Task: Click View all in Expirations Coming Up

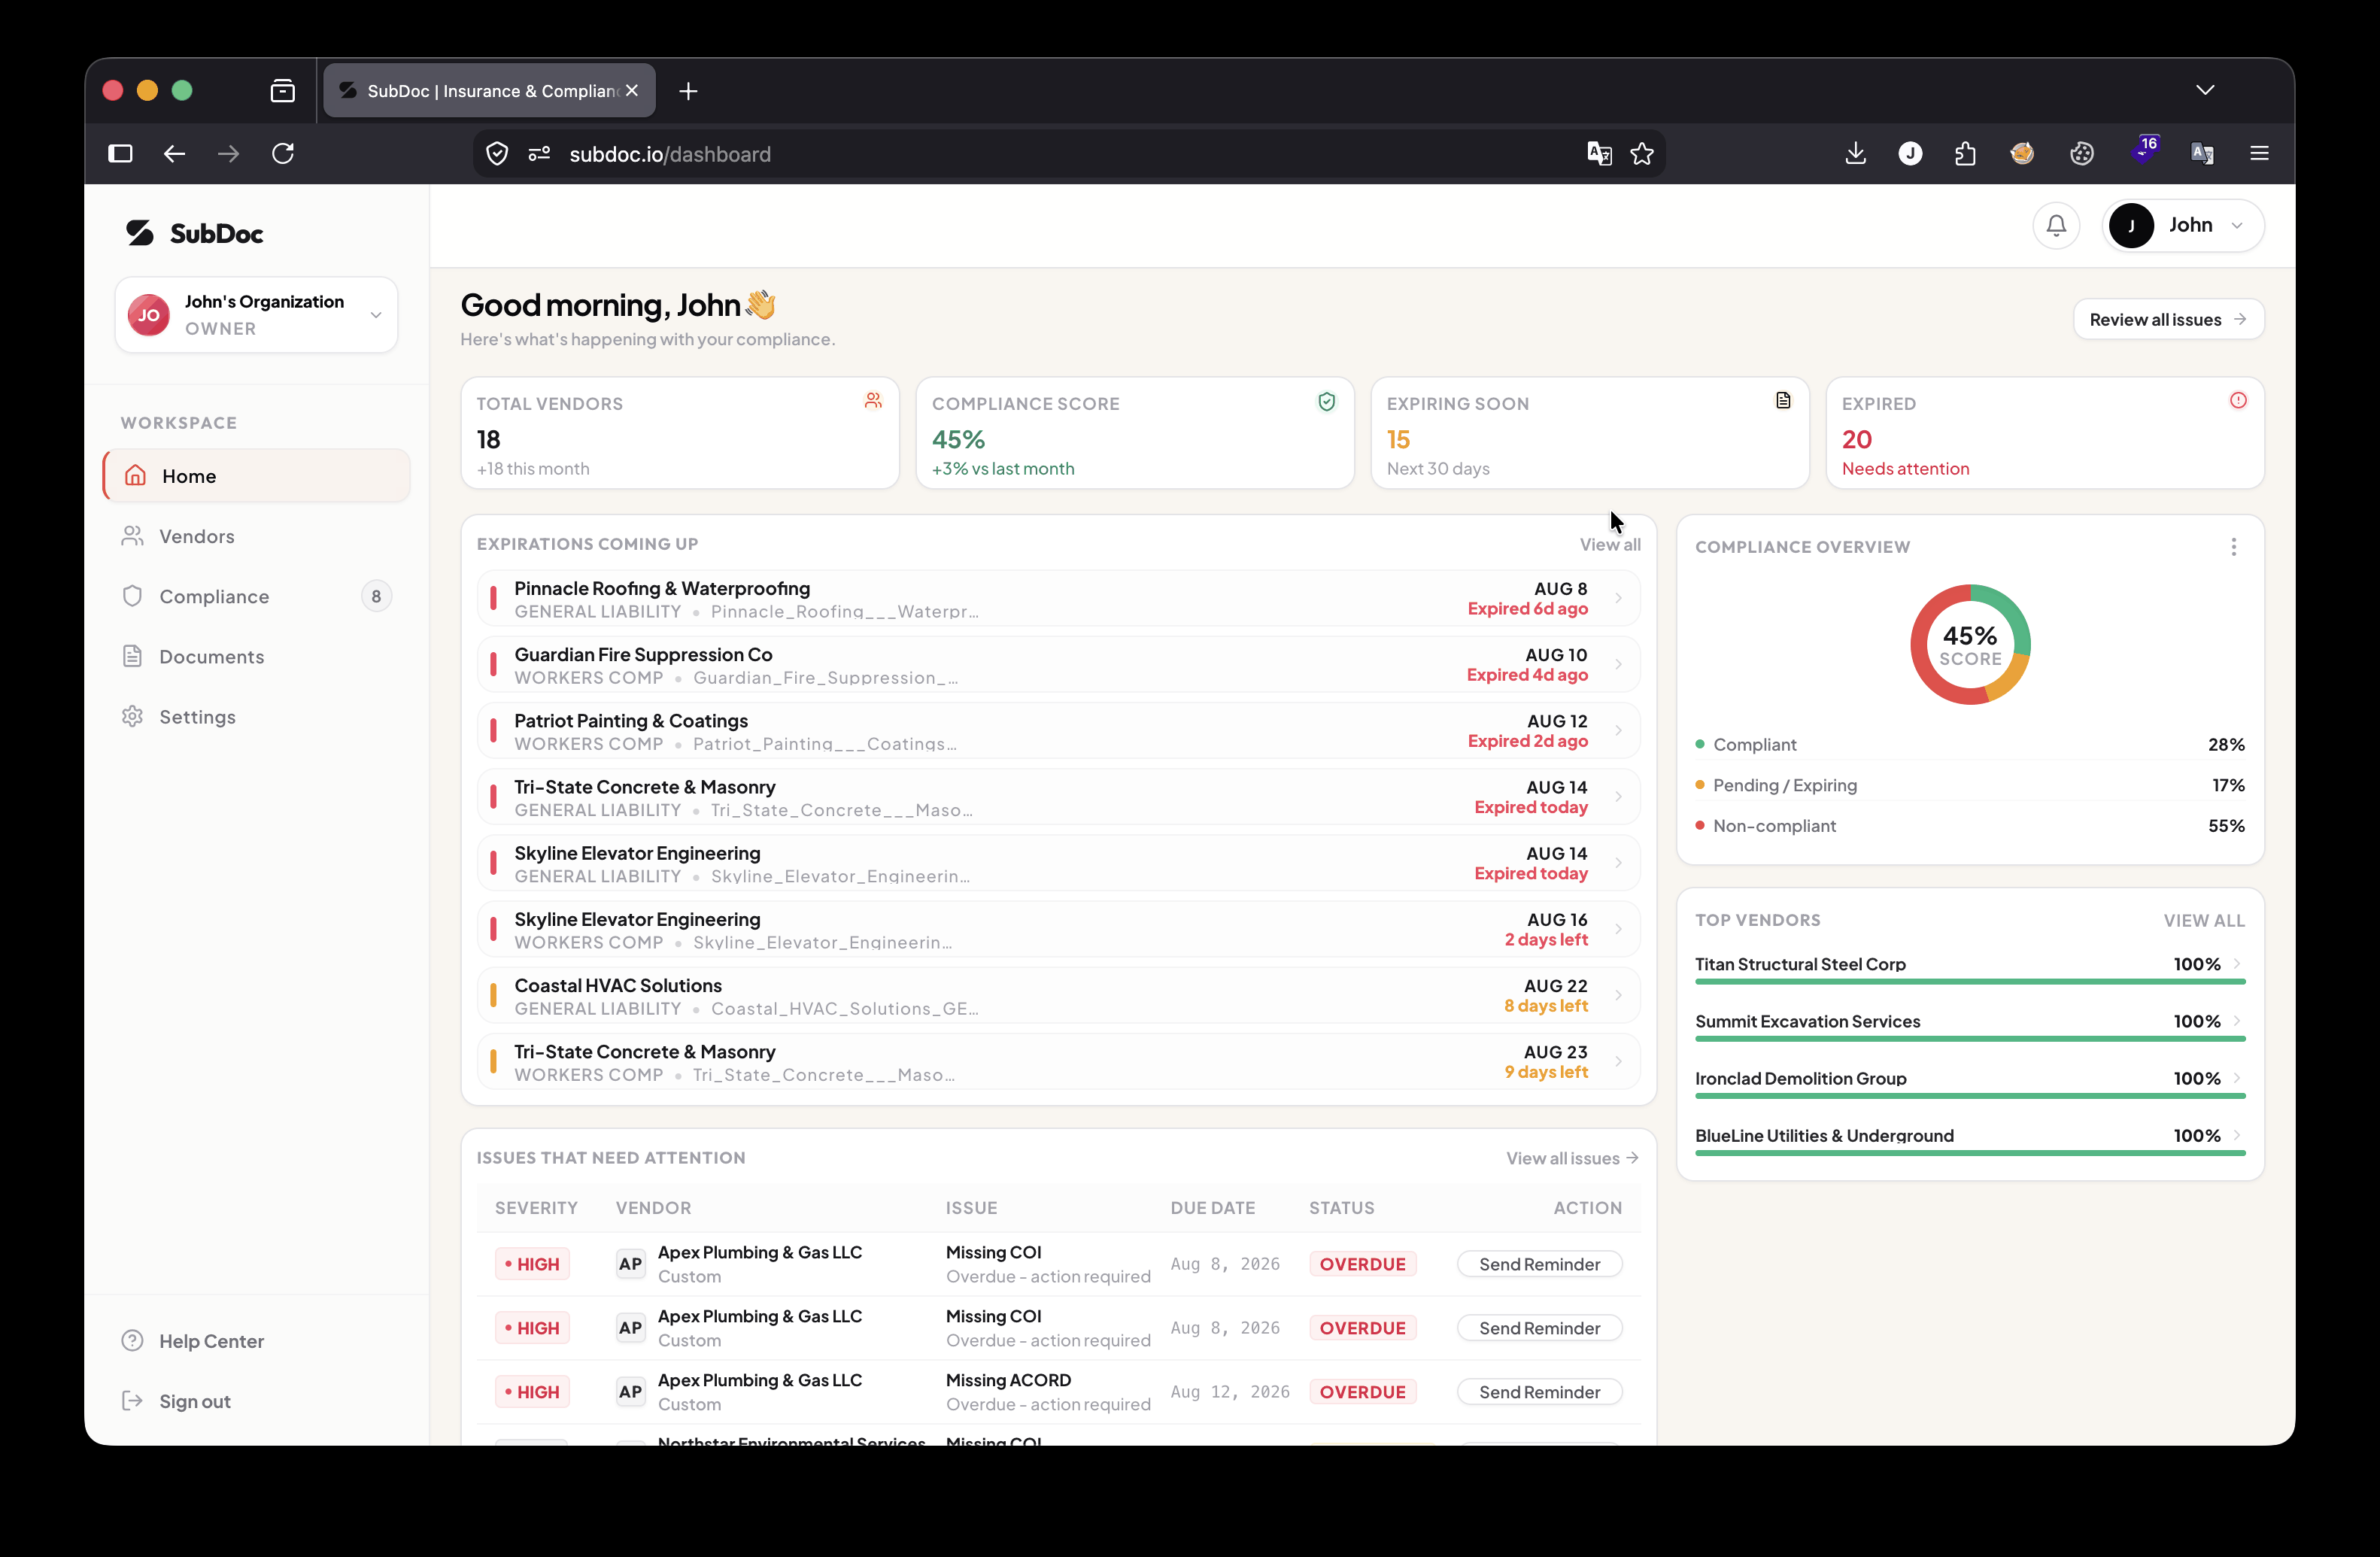Action: 1609,545
